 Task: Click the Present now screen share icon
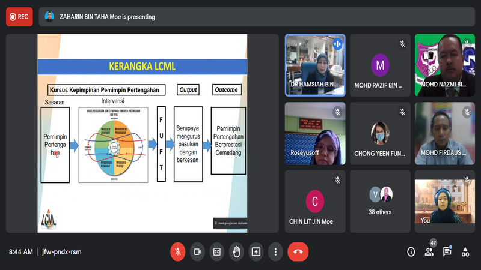256,252
